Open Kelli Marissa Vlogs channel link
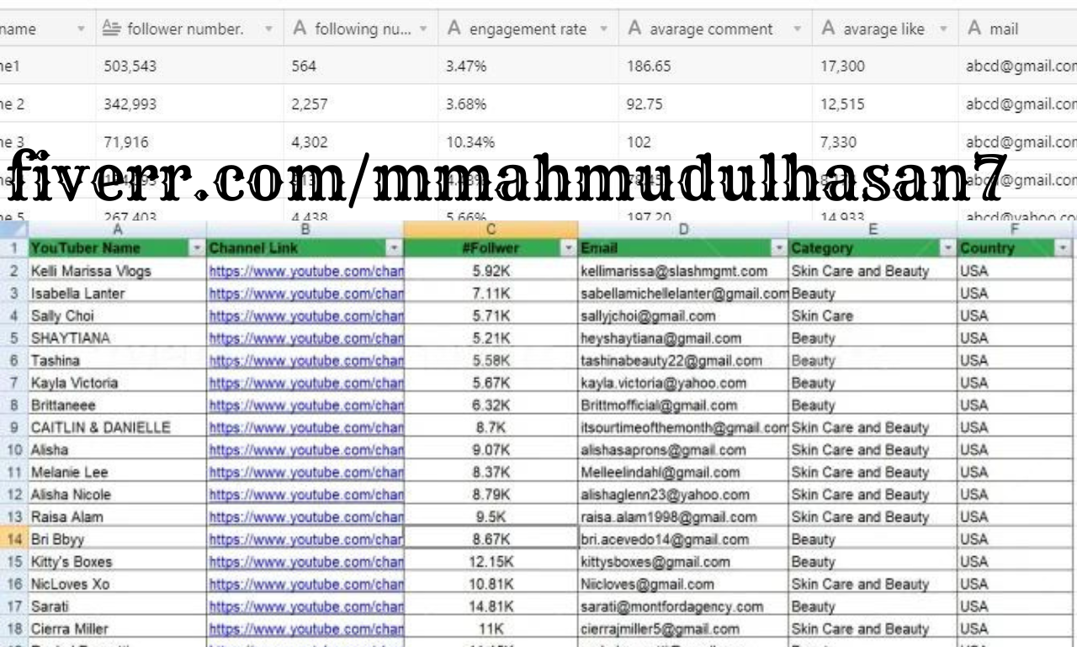 pyautogui.click(x=306, y=271)
